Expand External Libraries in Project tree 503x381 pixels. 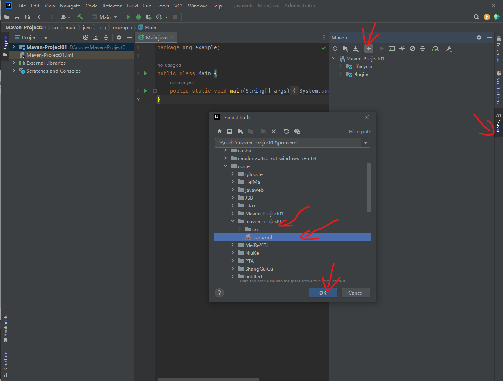coord(14,63)
